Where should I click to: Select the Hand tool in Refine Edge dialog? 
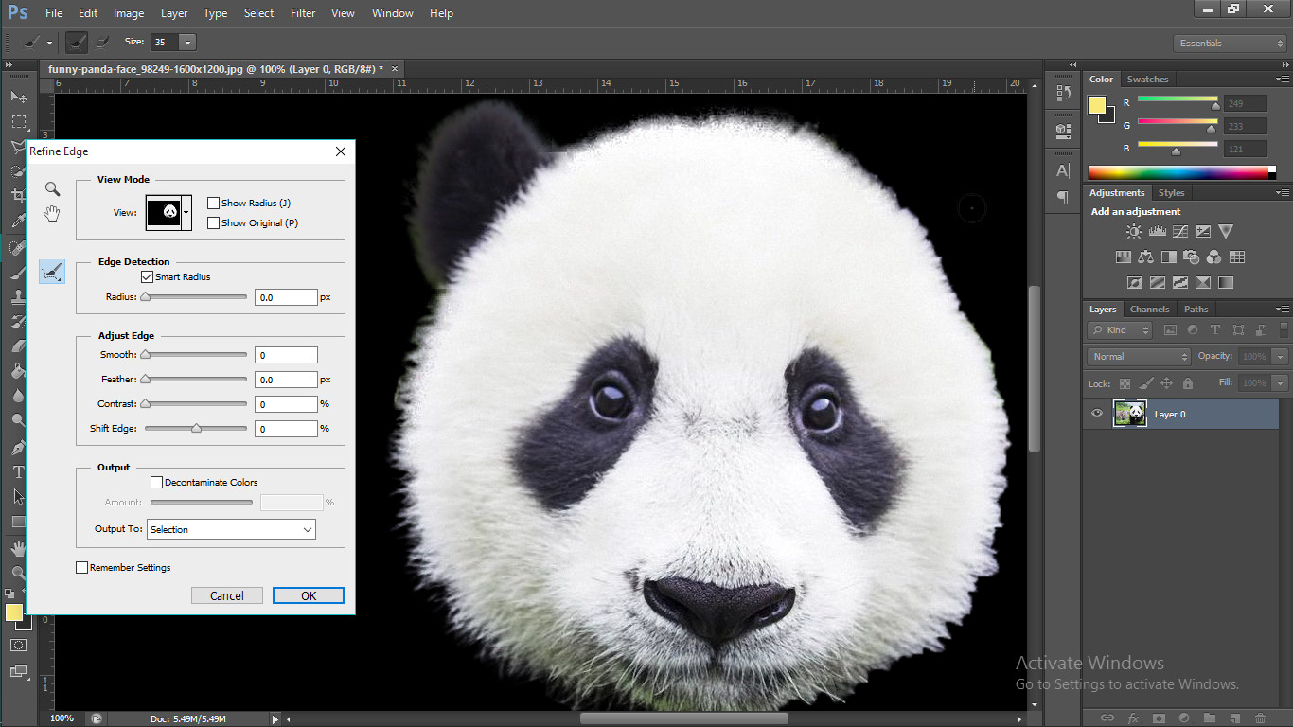point(52,214)
